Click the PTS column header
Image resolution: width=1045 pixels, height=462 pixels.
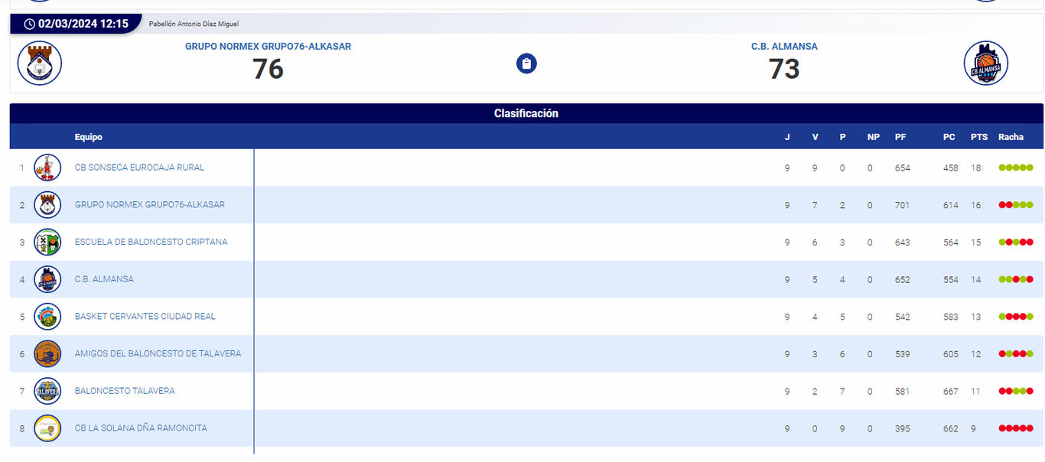pos(978,138)
